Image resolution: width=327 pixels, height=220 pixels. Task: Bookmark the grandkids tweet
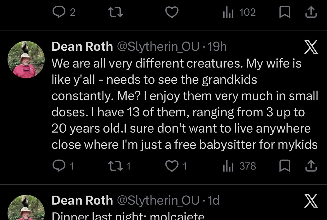[285, 166]
